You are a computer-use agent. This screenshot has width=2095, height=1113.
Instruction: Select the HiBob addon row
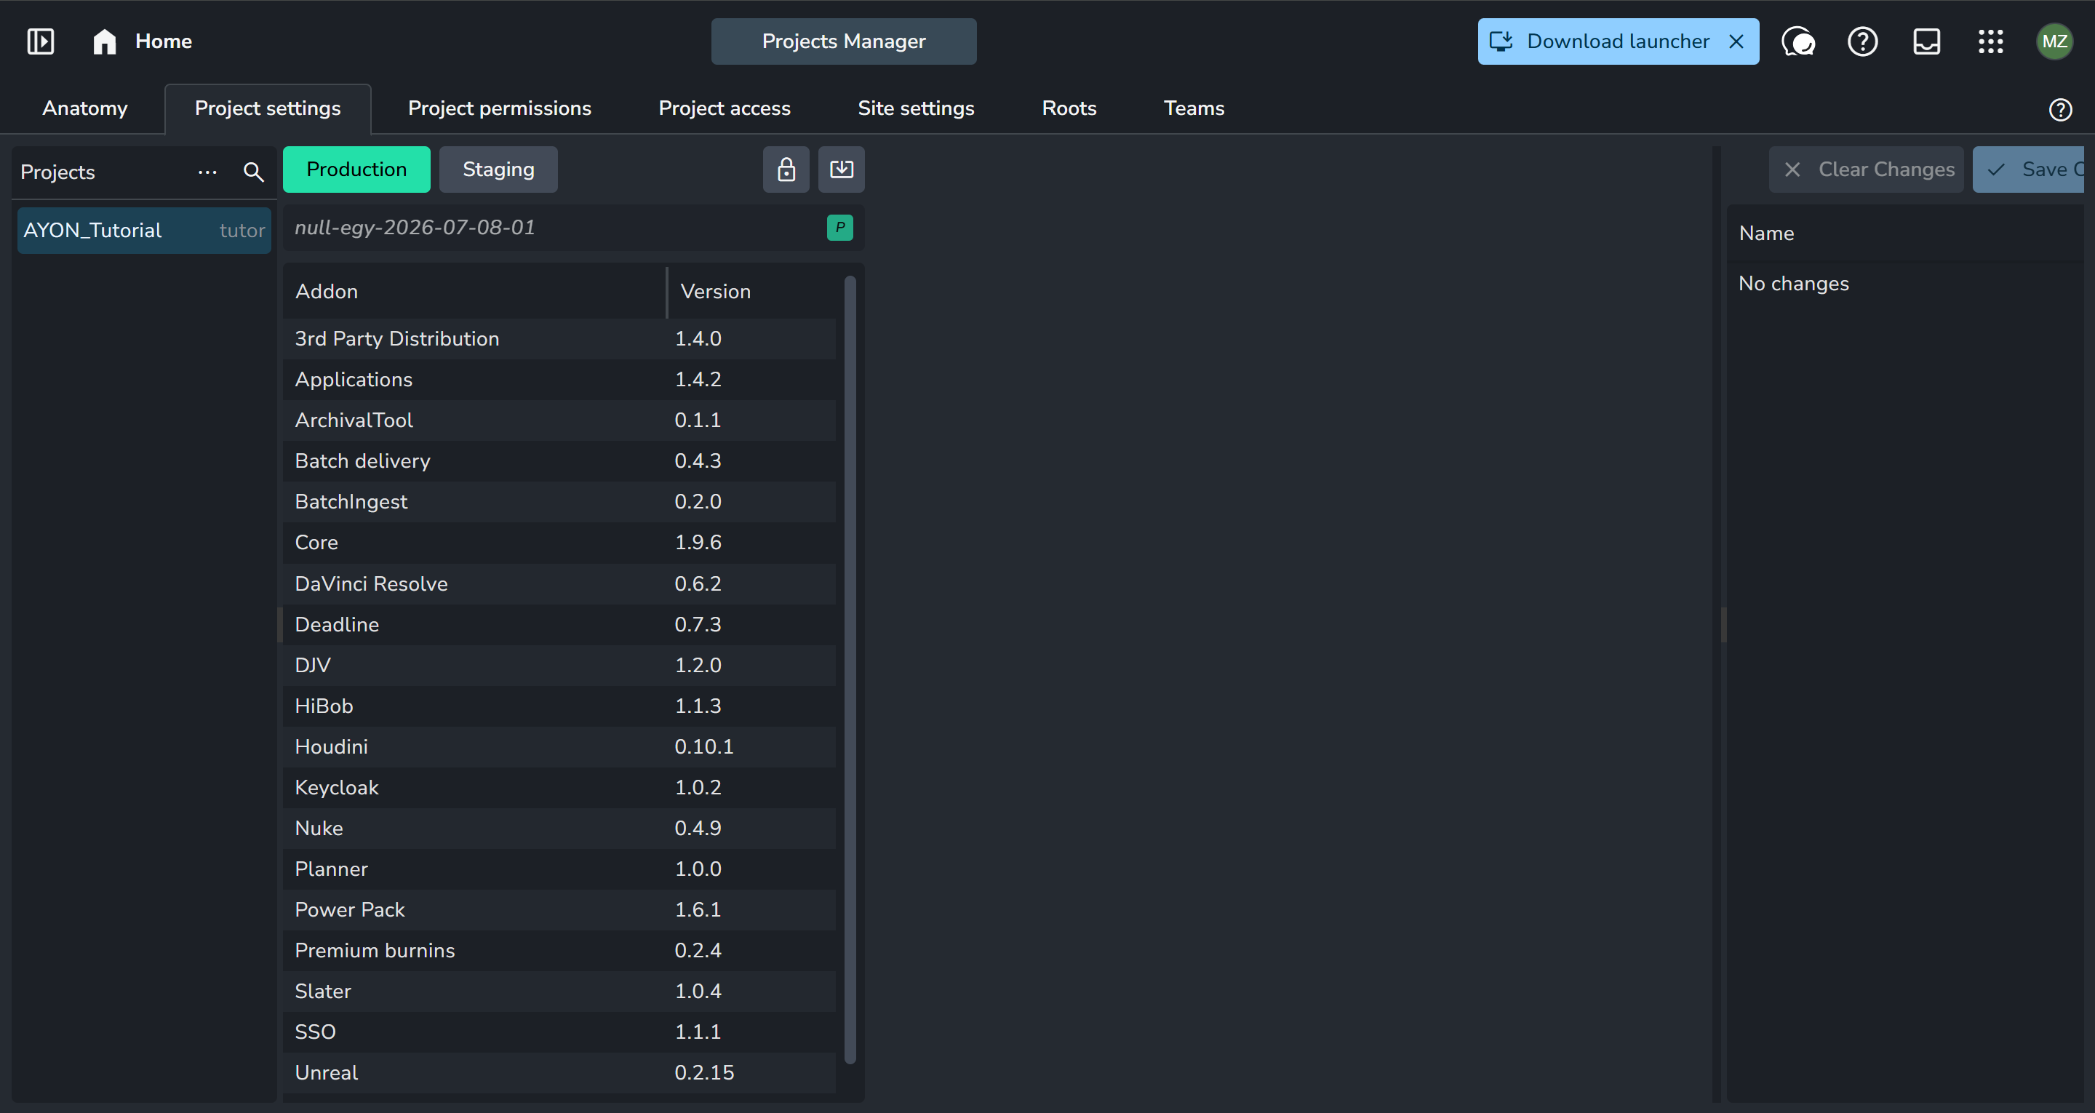559,706
